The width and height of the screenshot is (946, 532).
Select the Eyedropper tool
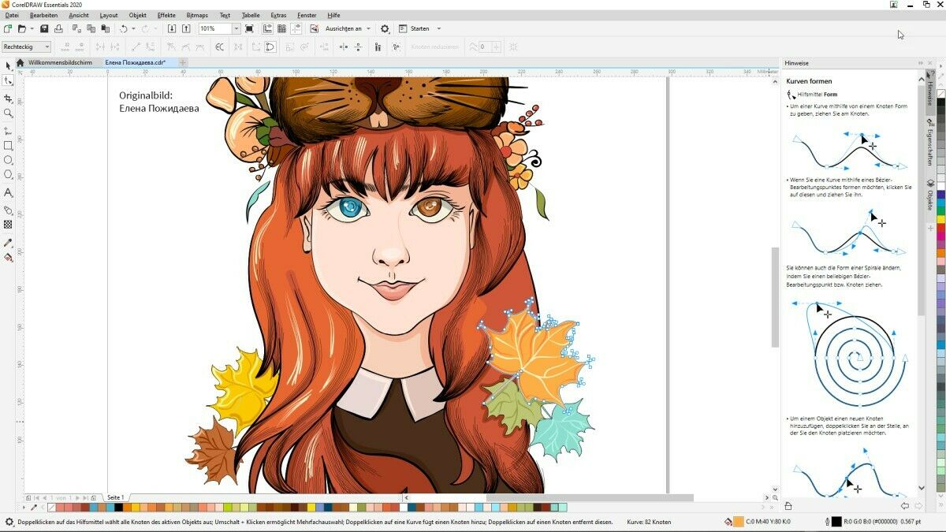[8, 243]
